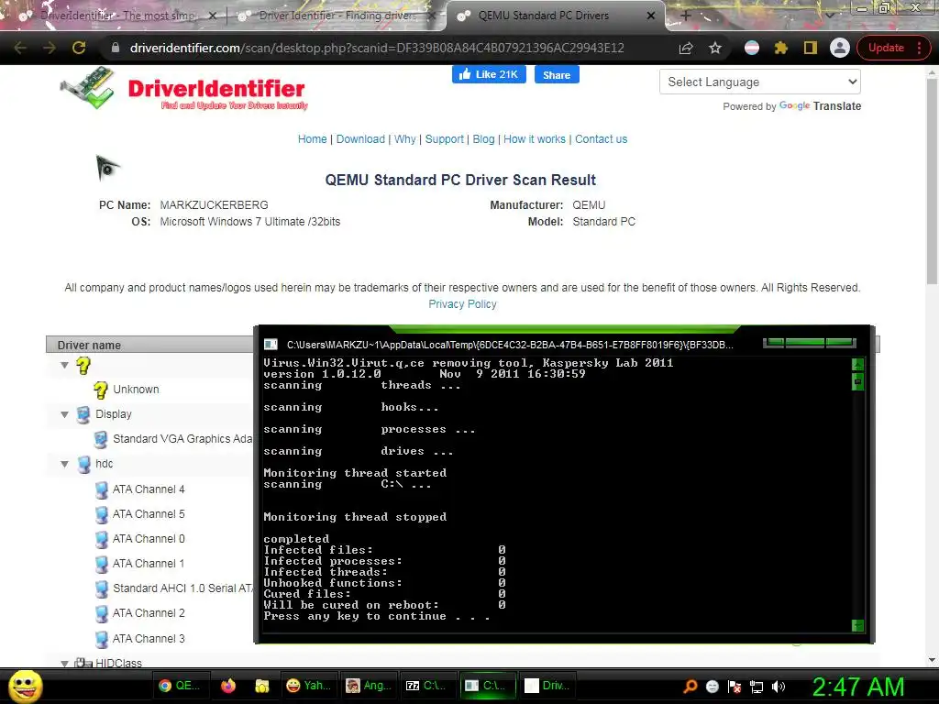Open the Home link
Viewport: 939px width, 704px height.
(x=313, y=139)
